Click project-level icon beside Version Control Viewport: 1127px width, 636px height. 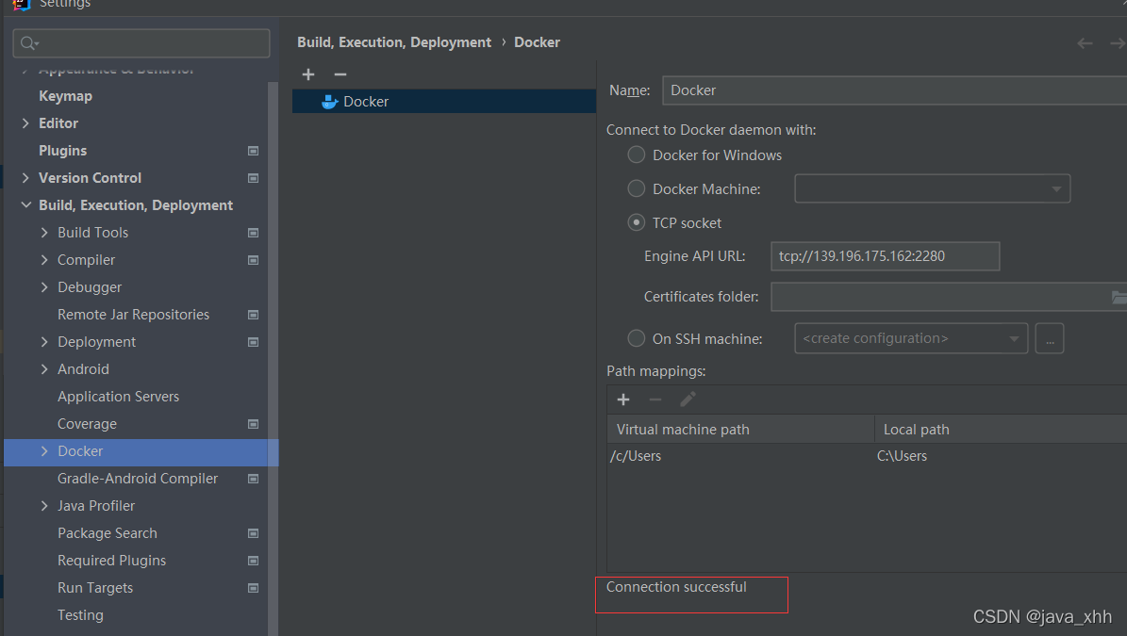click(x=253, y=178)
